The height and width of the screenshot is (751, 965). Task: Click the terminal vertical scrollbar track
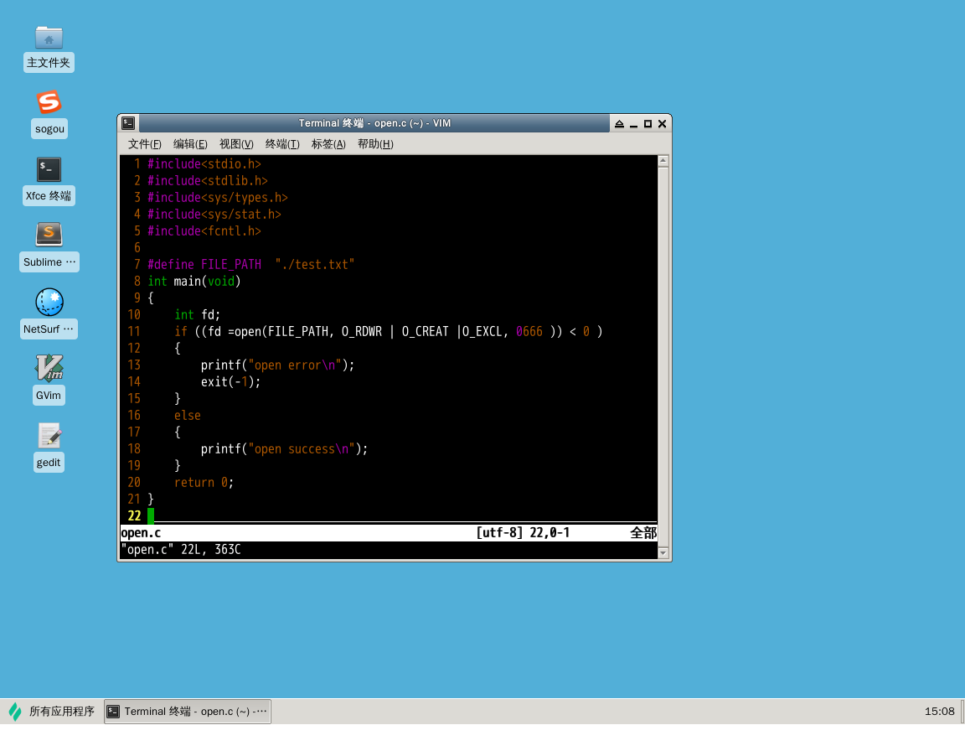click(x=663, y=357)
